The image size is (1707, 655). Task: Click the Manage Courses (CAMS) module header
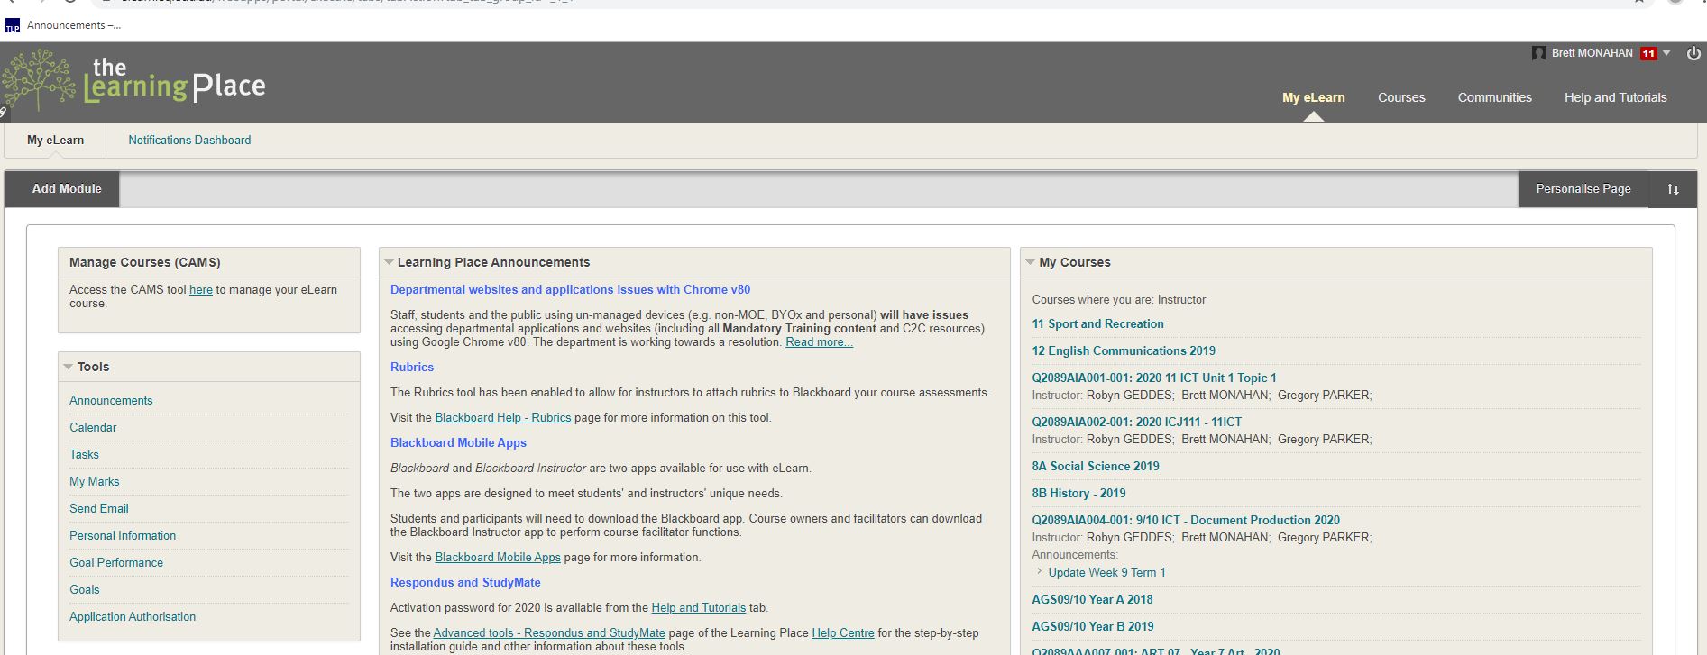tap(209, 262)
